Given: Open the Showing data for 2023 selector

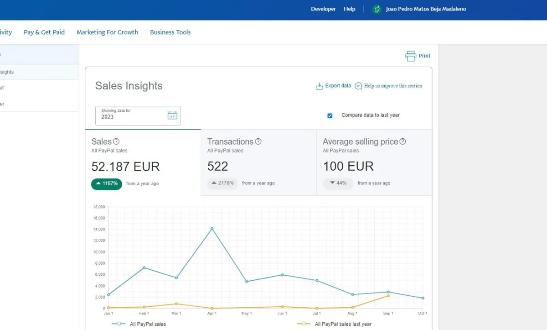Looking at the screenshot, I should (x=138, y=115).
